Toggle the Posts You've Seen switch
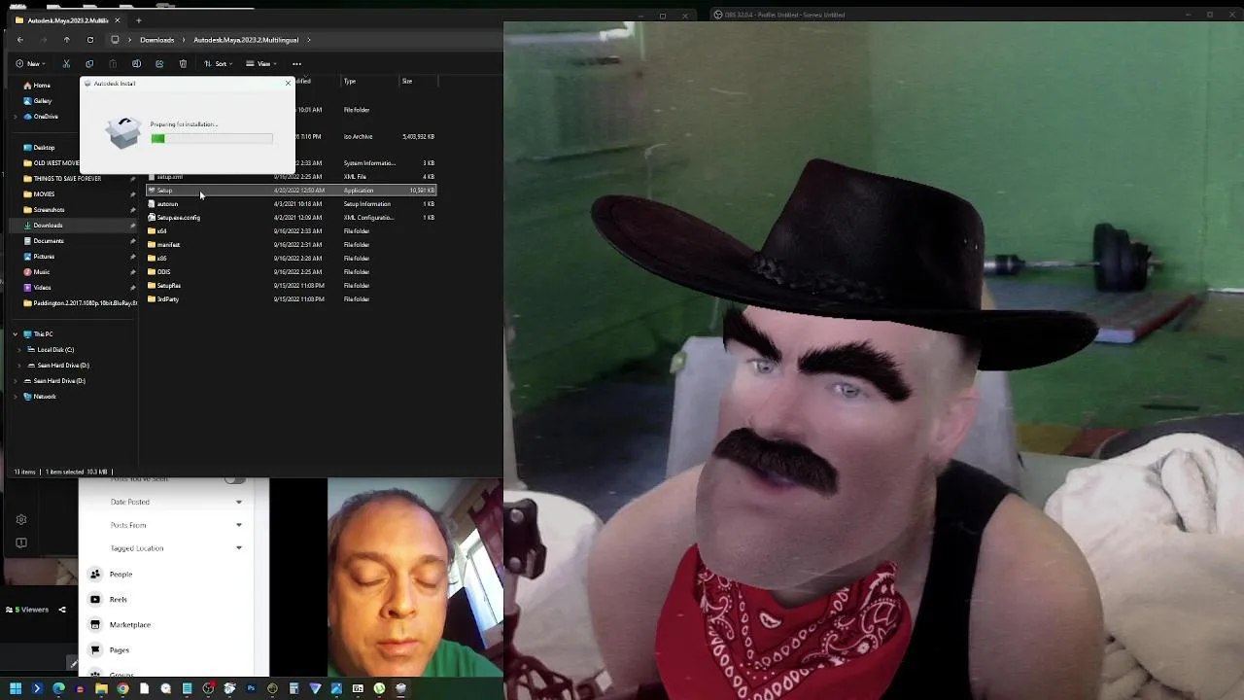 234,479
